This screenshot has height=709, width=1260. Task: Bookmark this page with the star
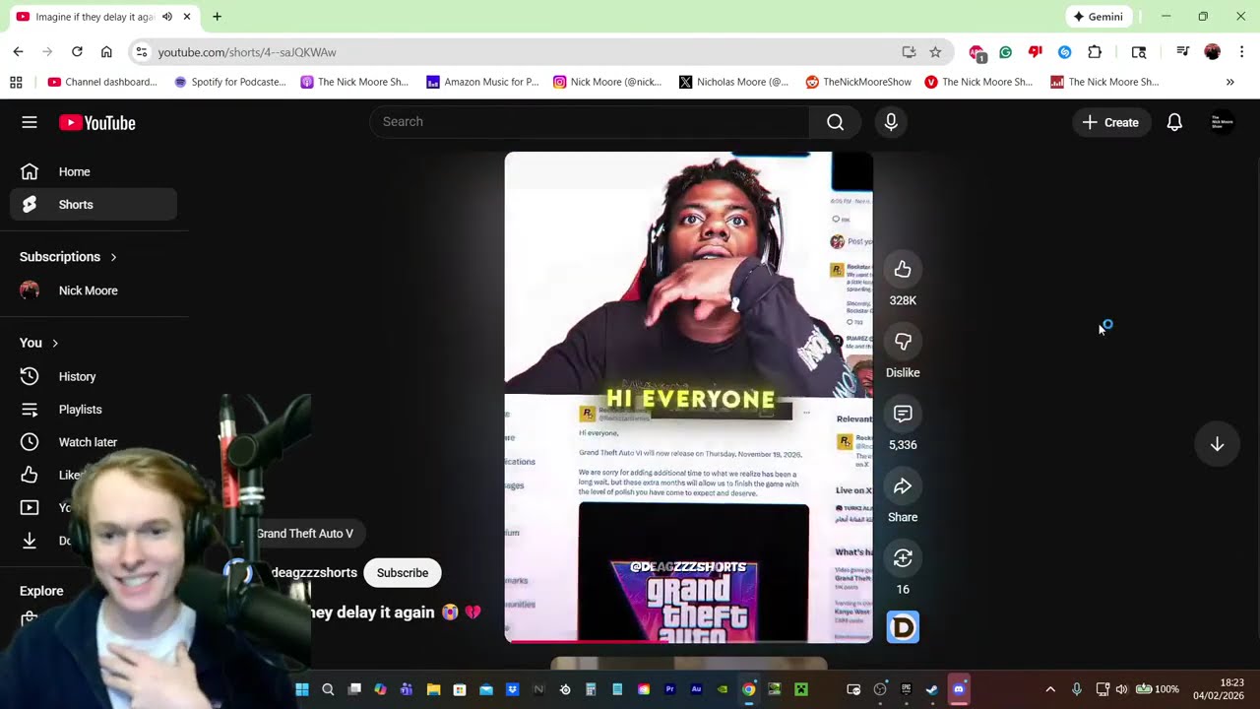pos(935,52)
